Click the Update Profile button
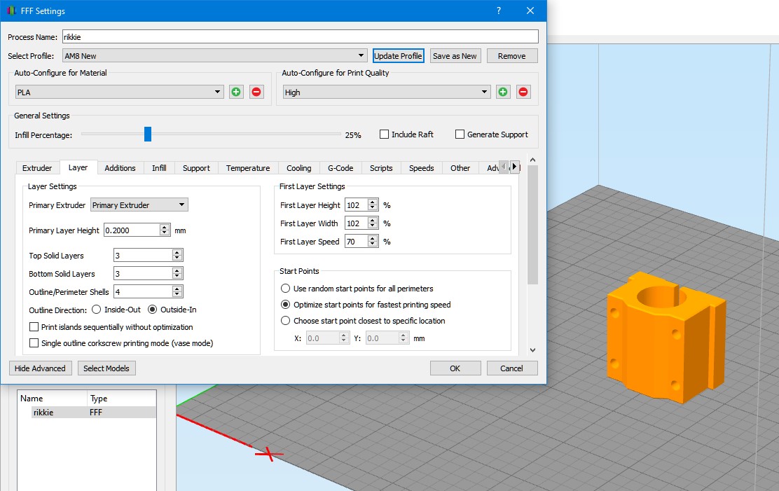This screenshot has height=491, width=779. click(398, 55)
